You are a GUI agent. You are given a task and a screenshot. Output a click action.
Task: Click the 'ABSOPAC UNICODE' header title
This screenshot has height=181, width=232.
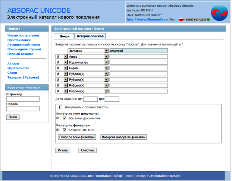[x=39, y=10]
